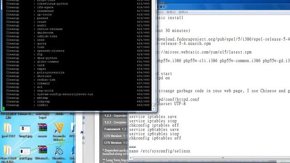290x163 pixels.
Task: Select the upper yellow folder on desktop
Action: pyautogui.click(x=8, y=130)
